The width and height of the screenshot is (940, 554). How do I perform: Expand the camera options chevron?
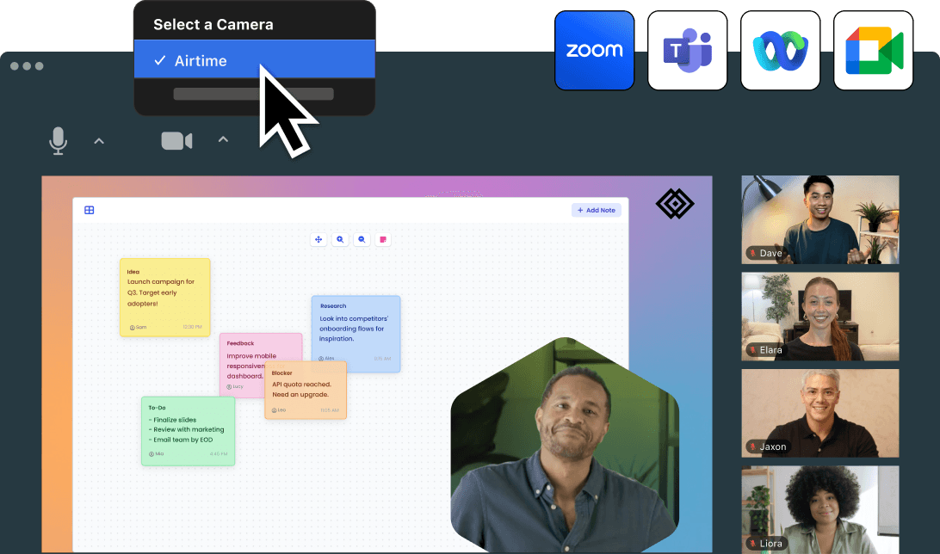point(223,139)
